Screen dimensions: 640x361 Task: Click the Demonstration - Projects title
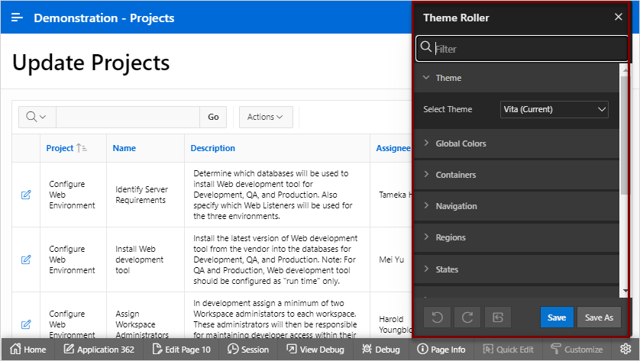coord(104,18)
